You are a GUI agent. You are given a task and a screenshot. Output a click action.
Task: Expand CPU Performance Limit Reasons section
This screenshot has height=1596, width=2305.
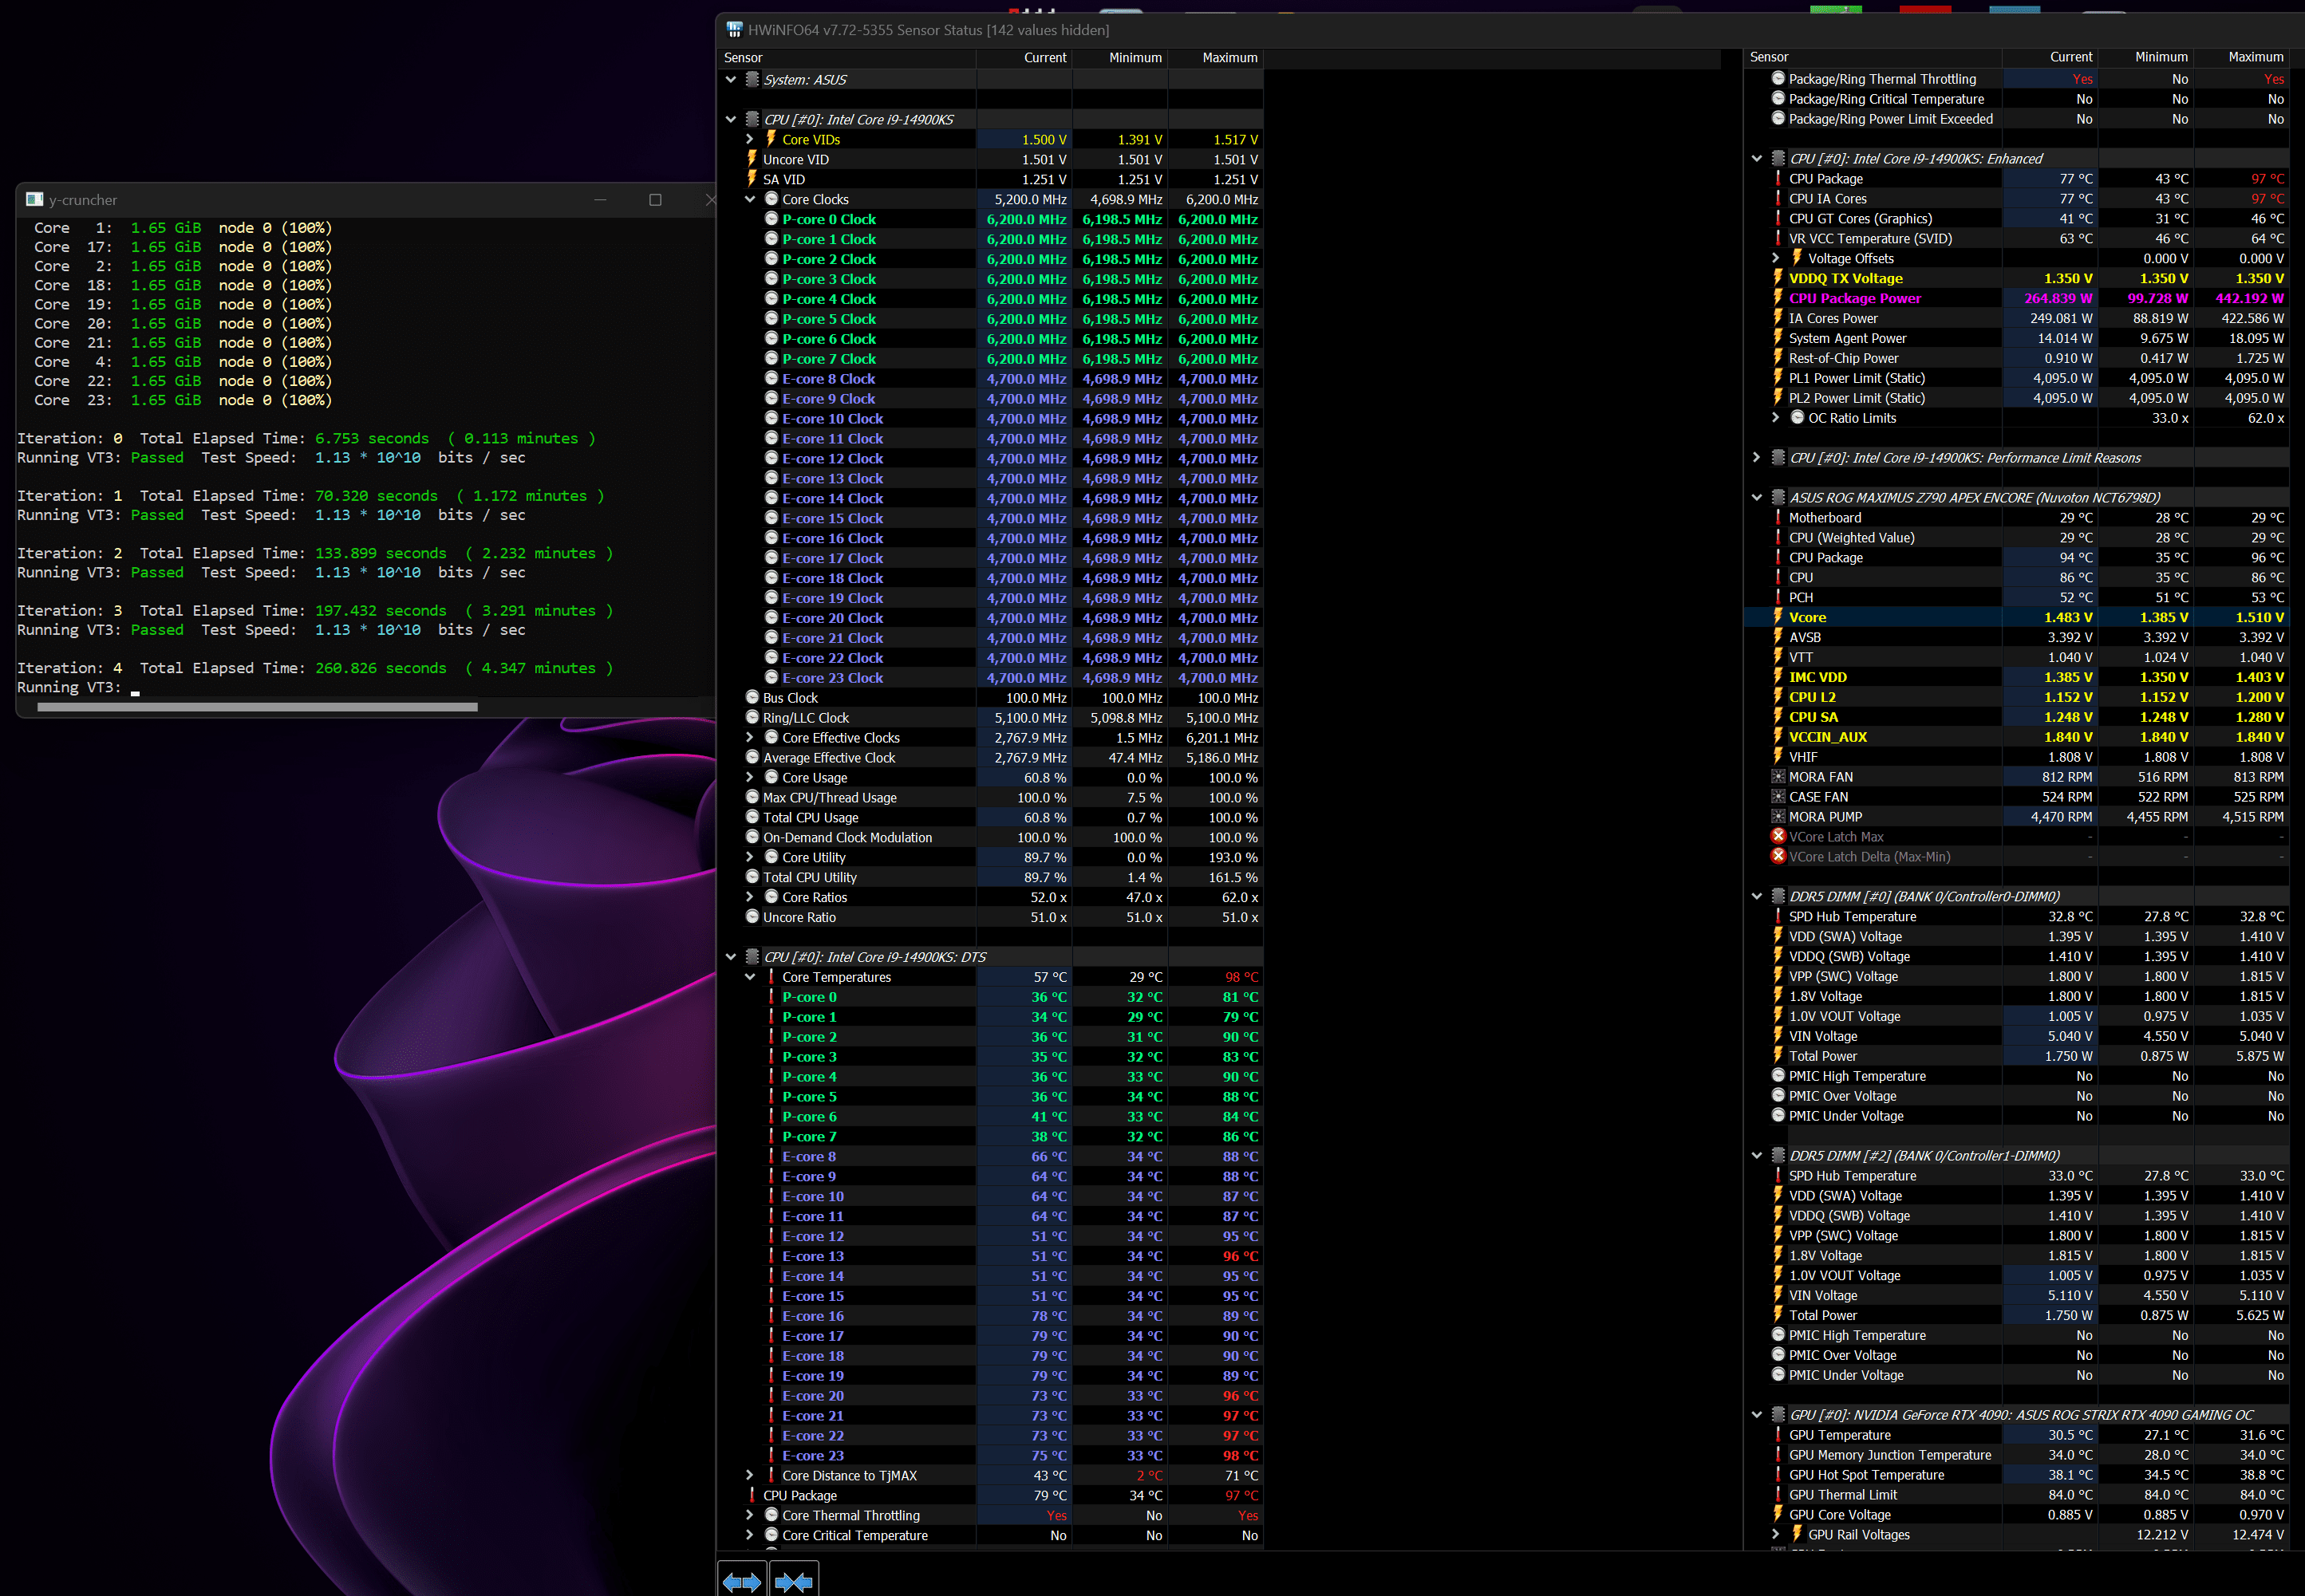pyautogui.click(x=1757, y=458)
